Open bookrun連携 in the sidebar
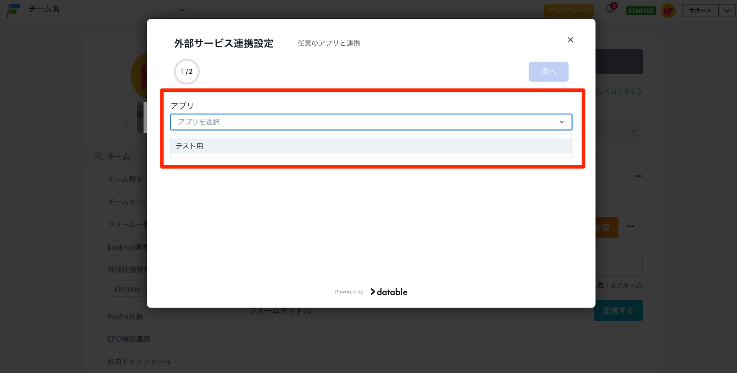 pyautogui.click(x=127, y=247)
